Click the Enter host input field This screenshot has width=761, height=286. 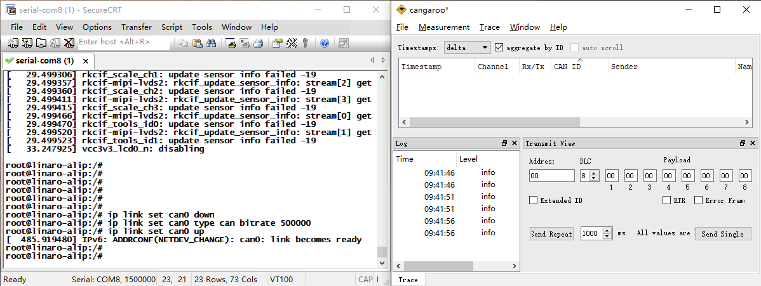point(123,42)
